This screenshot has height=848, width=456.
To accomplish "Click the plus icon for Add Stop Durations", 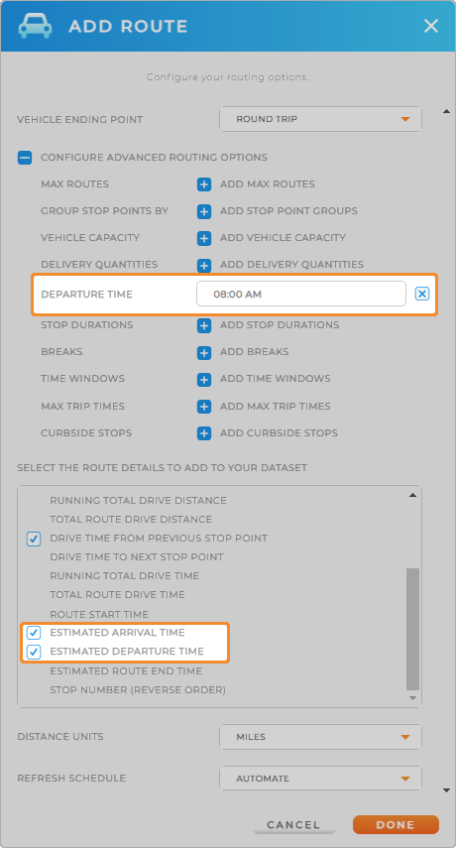I will click(203, 325).
